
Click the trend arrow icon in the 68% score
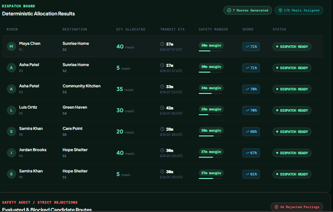pyautogui.click(x=247, y=132)
